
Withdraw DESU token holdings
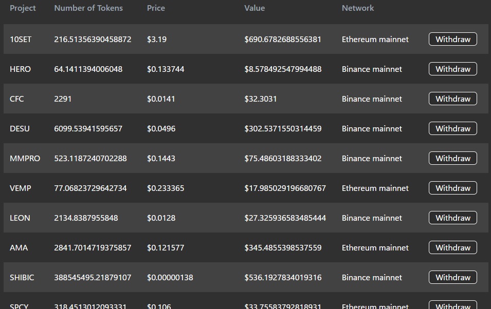click(452, 128)
